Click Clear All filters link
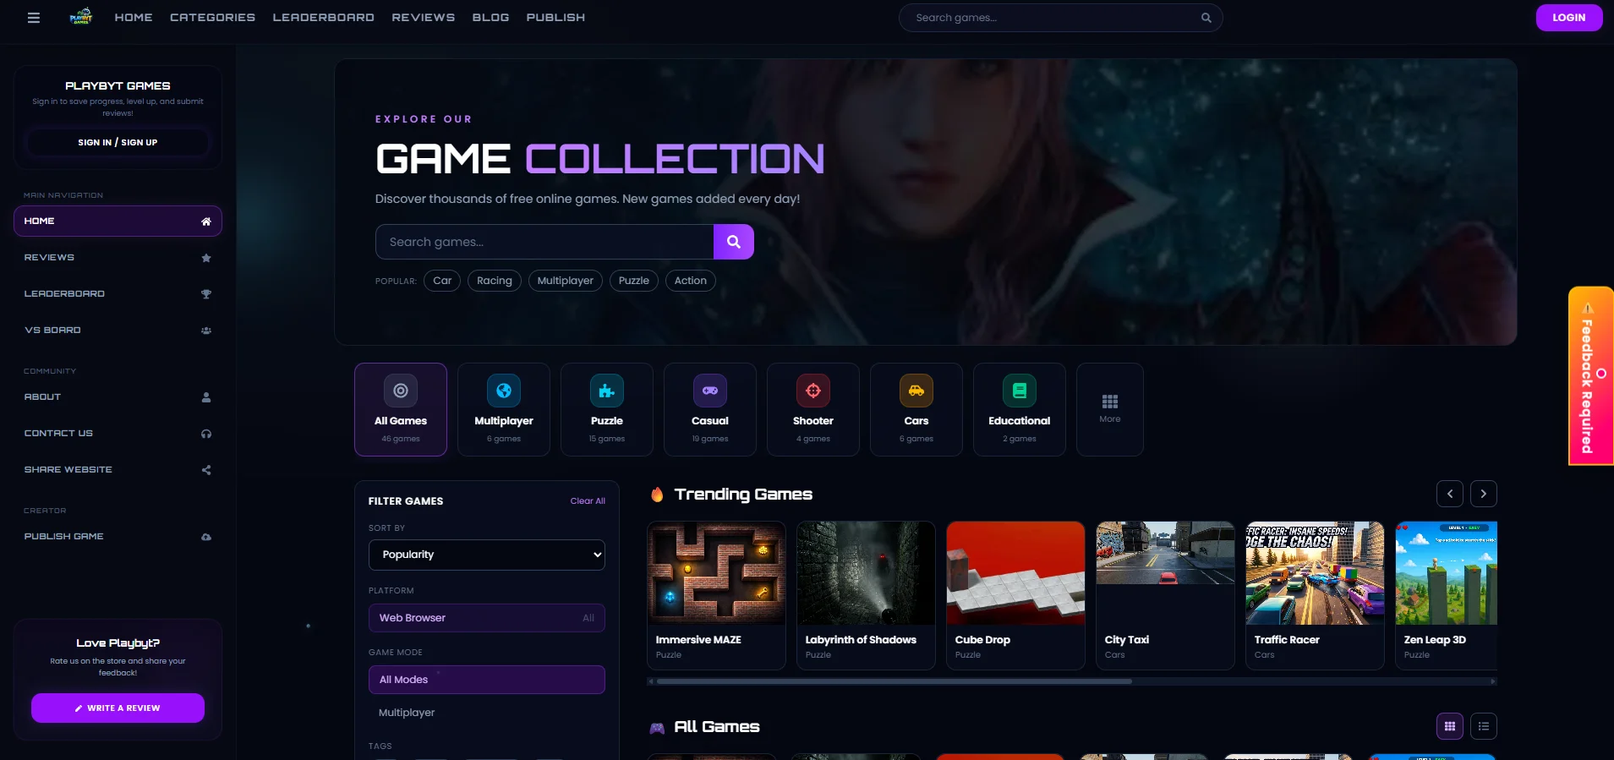 [x=588, y=501]
